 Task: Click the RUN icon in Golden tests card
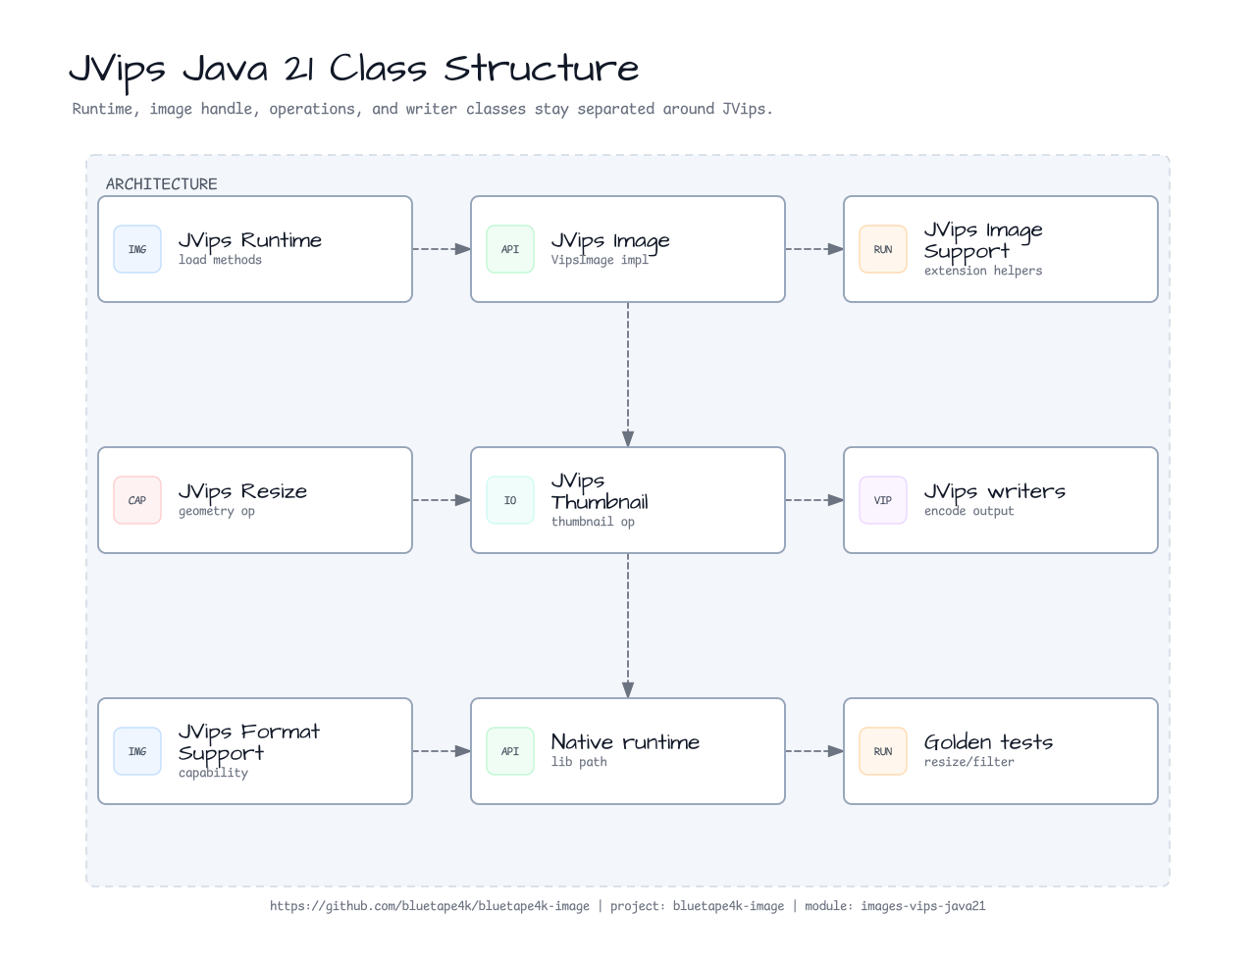pyautogui.click(x=883, y=751)
